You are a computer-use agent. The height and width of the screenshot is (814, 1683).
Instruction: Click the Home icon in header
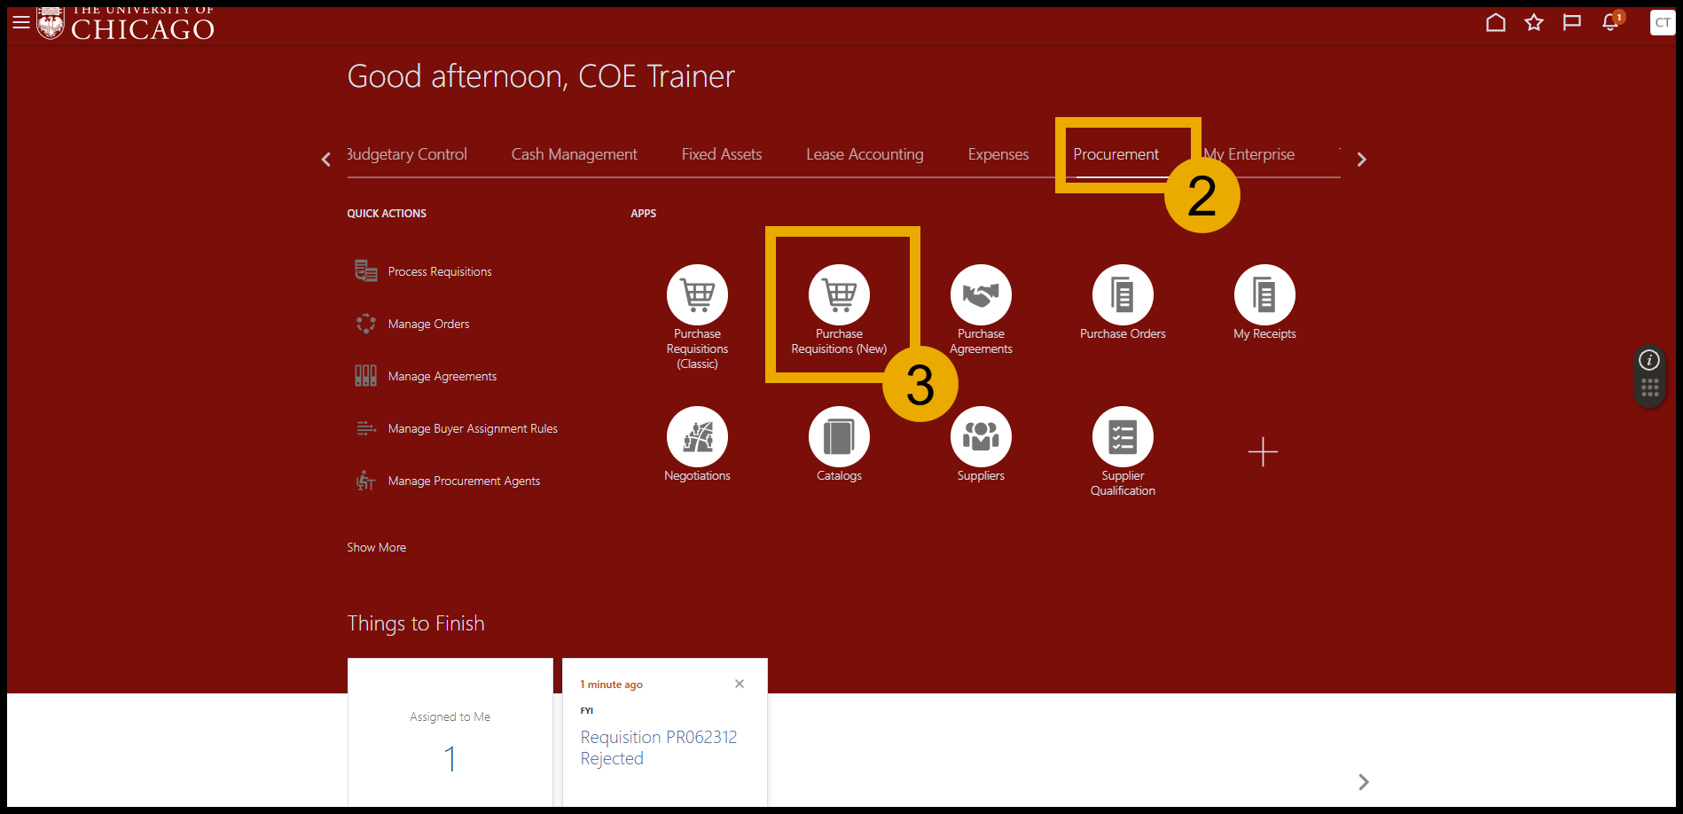click(1495, 23)
